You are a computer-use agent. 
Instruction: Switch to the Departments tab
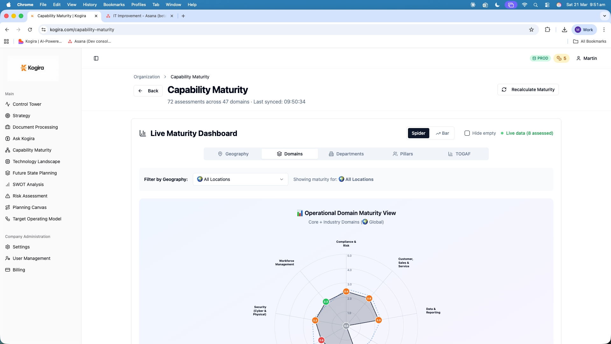346,154
